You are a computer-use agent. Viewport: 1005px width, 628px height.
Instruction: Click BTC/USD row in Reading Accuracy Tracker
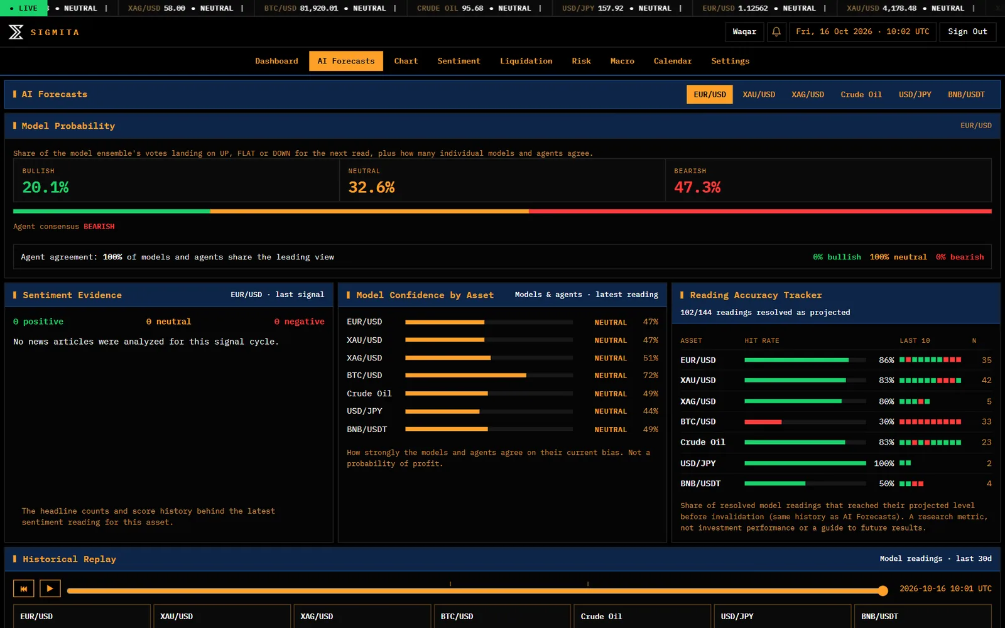pos(836,422)
